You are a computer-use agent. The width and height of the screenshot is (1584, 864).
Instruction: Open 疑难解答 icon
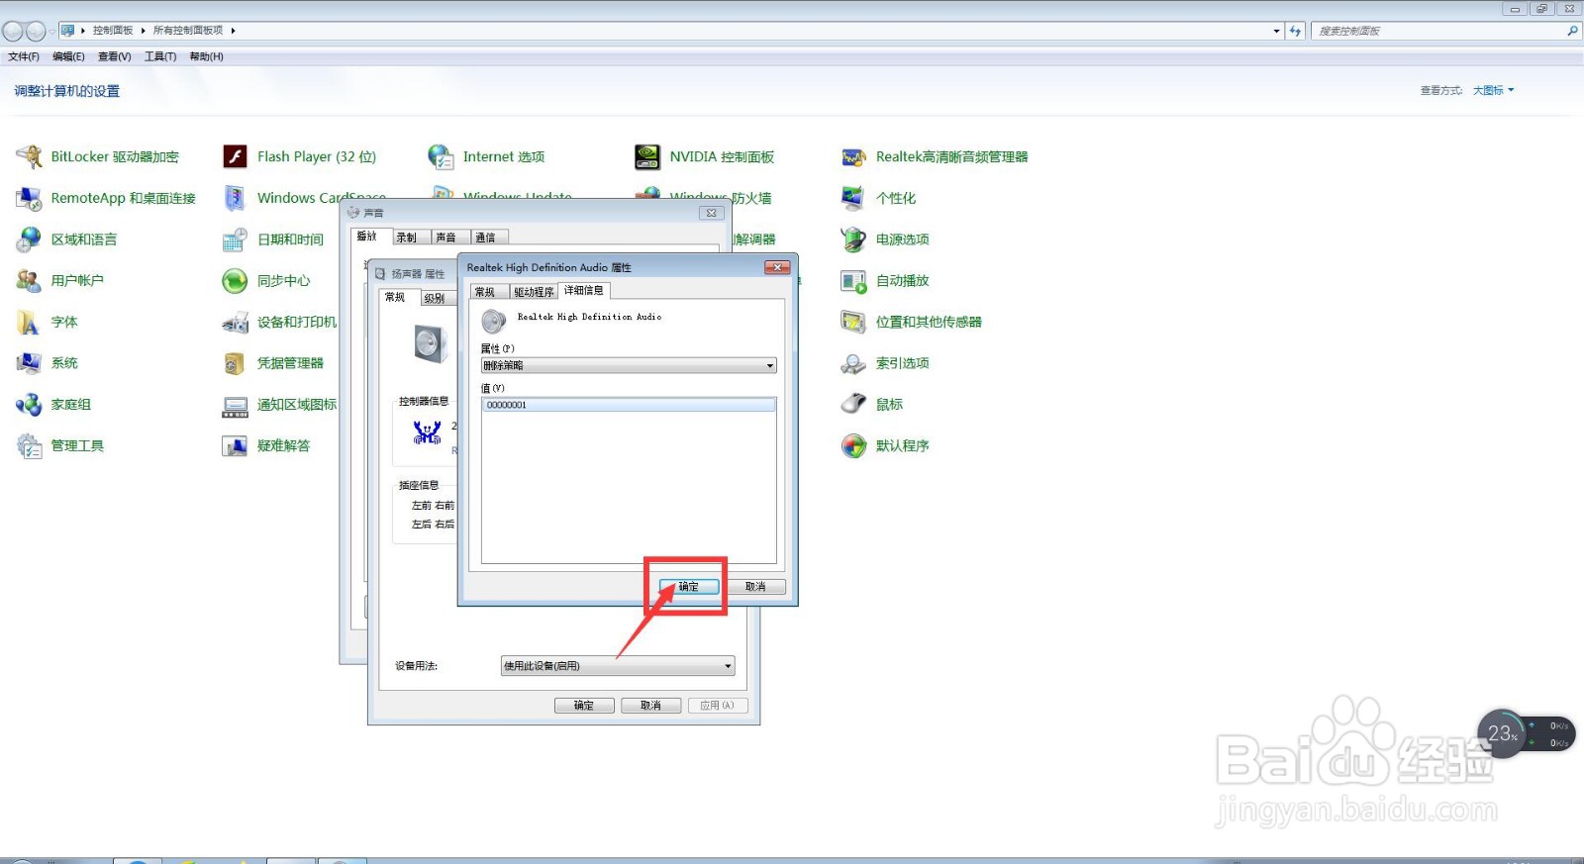(235, 446)
